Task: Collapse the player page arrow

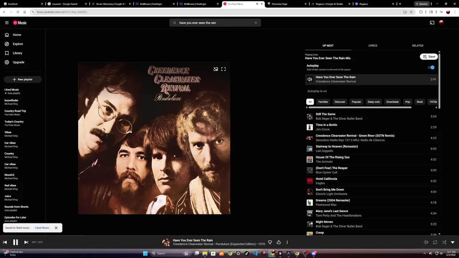Action: coord(453,242)
